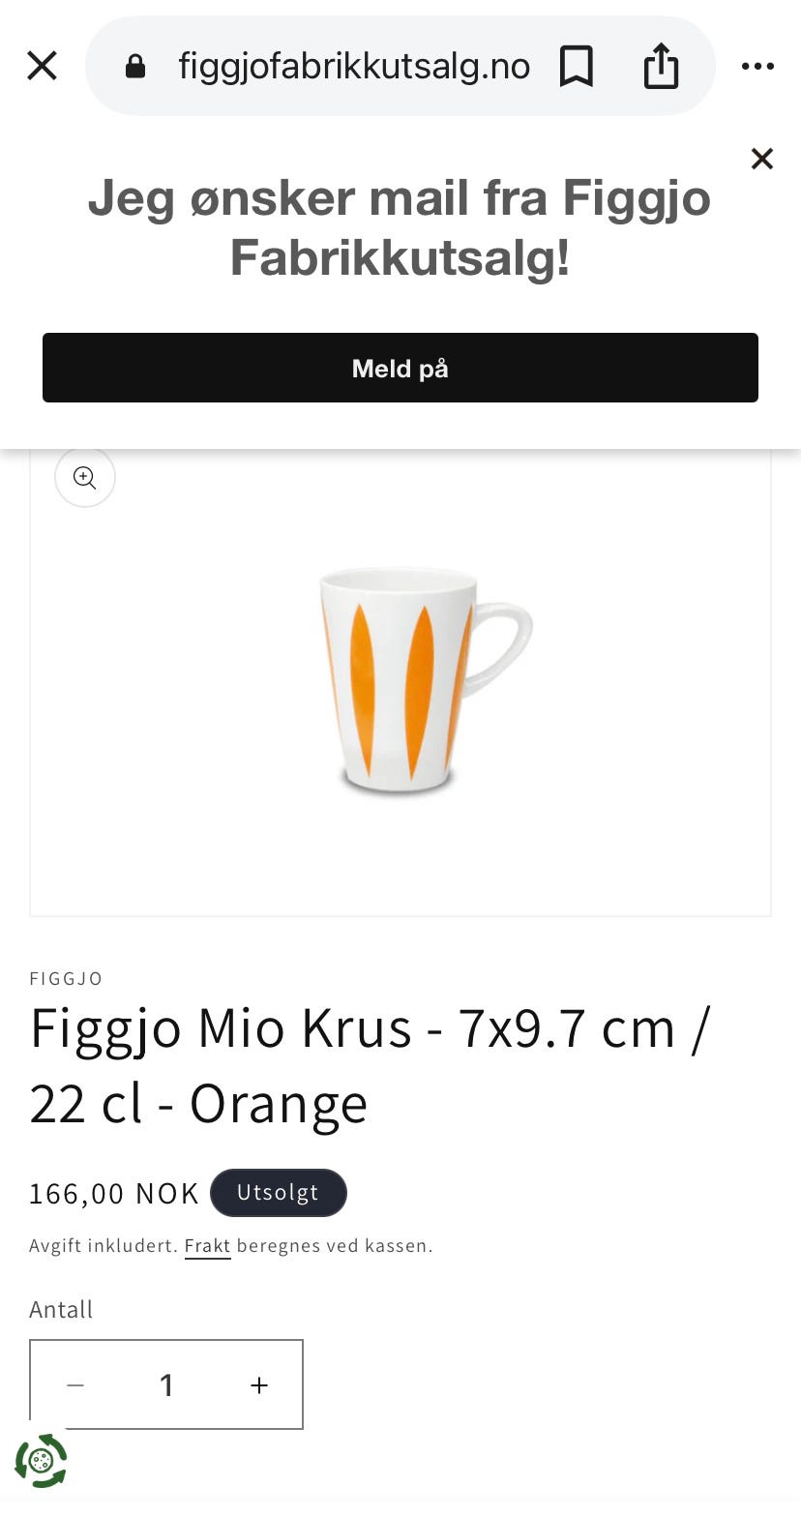Tap the newsletter heading Jeg ønsker mail
Viewport: 801px width, 1517px height.
400,228
